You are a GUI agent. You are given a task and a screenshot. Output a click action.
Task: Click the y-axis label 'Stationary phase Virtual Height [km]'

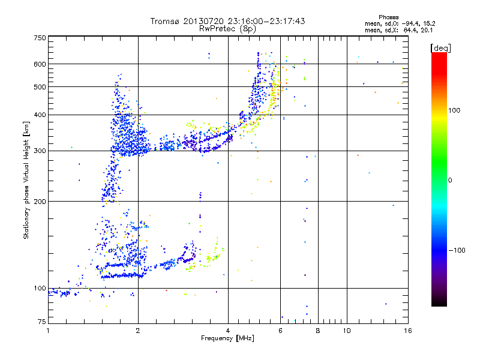[x=26, y=180]
